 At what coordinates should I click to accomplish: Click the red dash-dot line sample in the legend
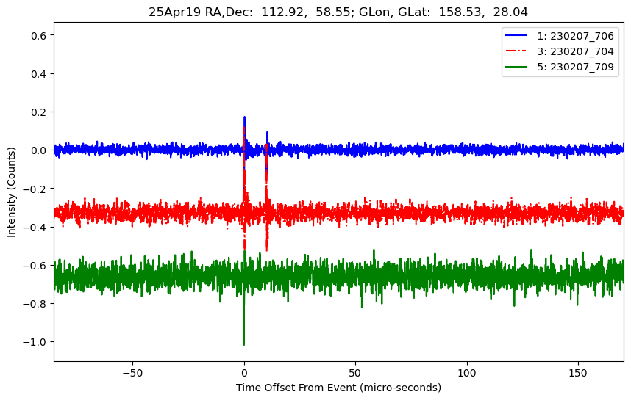(x=516, y=51)
